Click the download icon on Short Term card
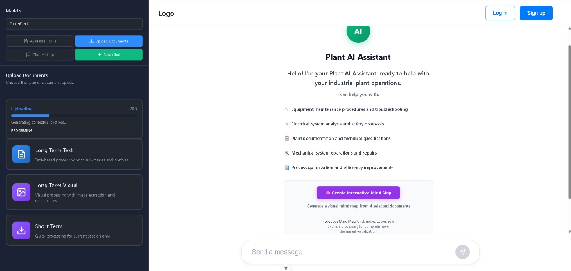Image resolution: width=571 pixels, height=271 pixels. (21, 230)
